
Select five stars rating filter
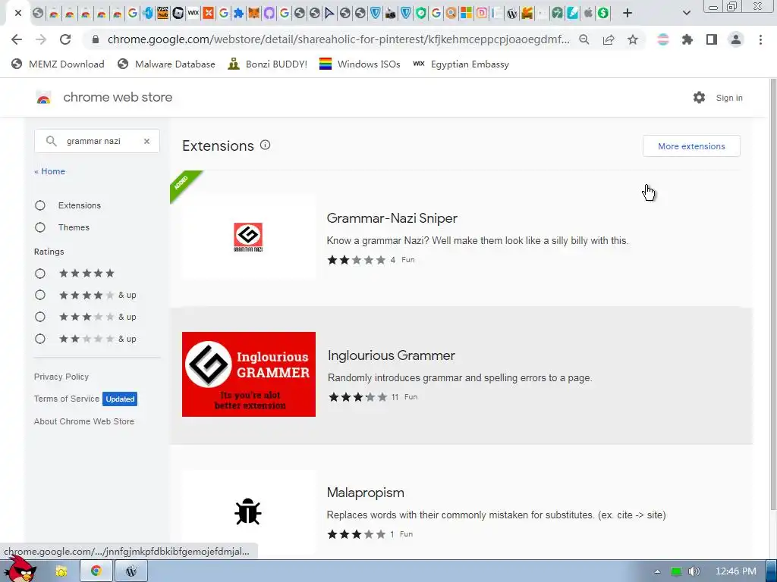[x=40, y=273]
